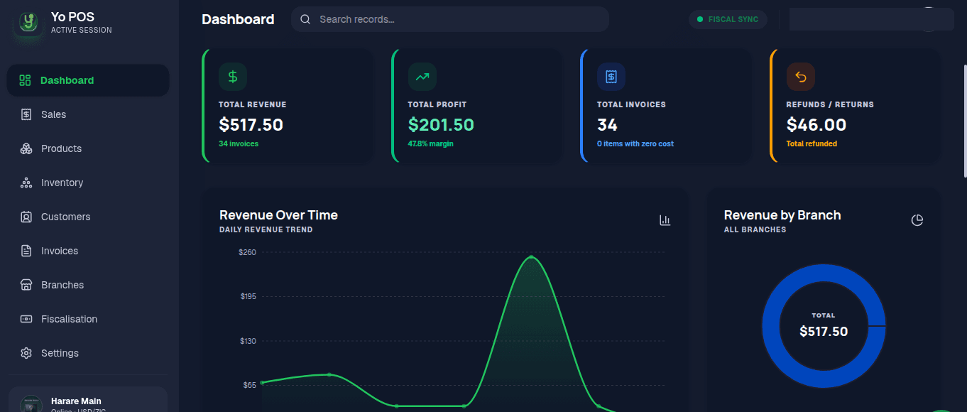
Task: Open Fiscalisation from the sidebar
Action: [88, 319]
